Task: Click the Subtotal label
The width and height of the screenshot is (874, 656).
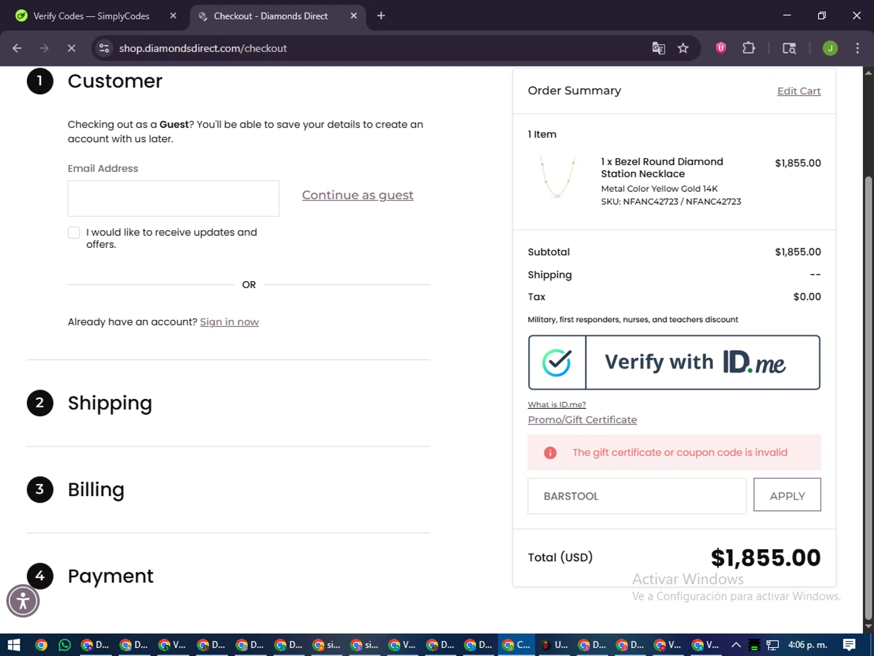Action: tap(549, 252)
